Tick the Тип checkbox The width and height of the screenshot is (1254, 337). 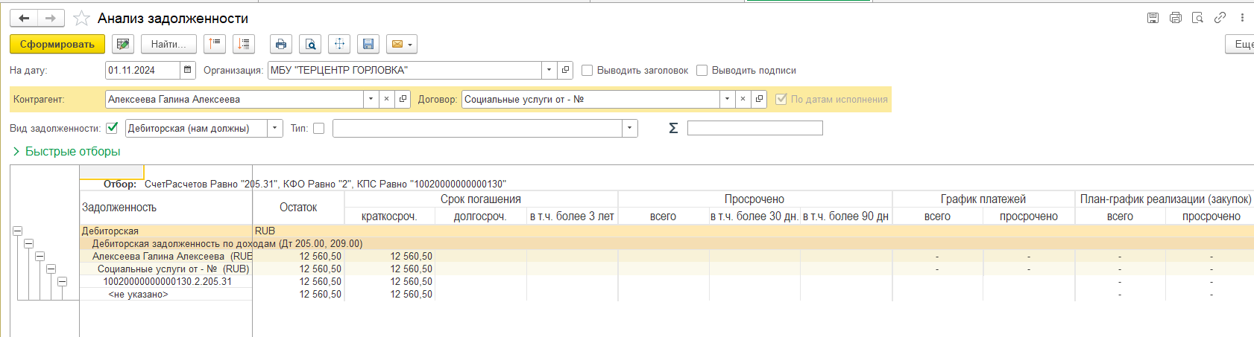(x=318, y=128)
